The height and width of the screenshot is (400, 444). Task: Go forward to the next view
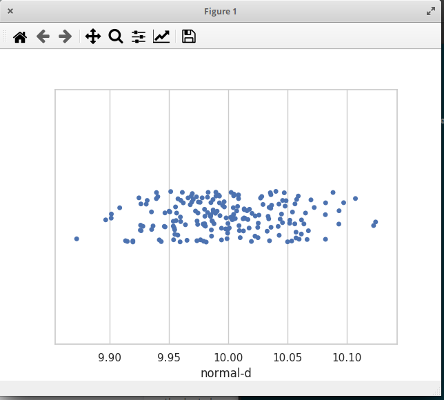(65, 37)
